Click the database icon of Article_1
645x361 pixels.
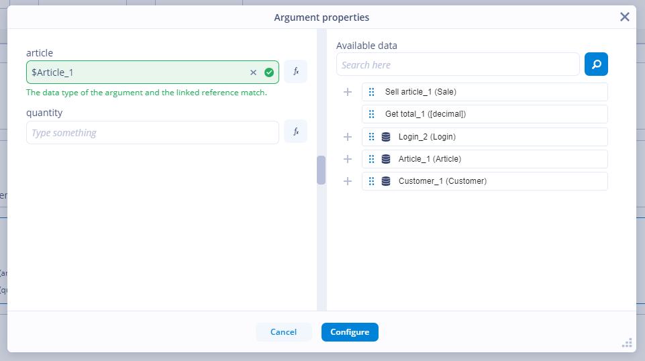[386, 159]
